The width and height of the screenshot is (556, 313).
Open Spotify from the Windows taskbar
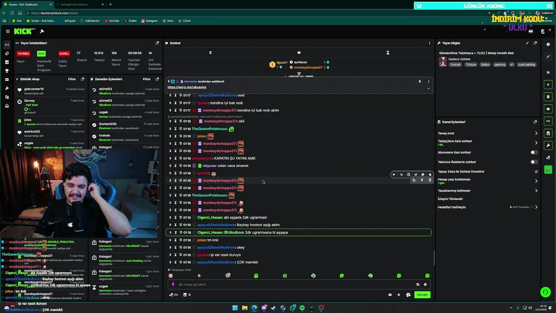tap(302, 308)
